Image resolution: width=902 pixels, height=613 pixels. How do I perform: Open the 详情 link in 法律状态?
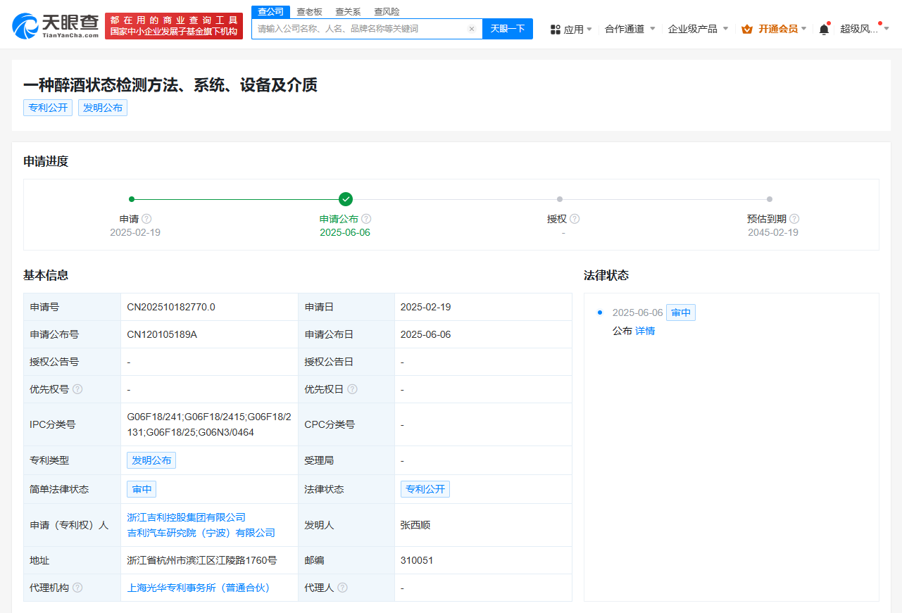tap(645, 331)
